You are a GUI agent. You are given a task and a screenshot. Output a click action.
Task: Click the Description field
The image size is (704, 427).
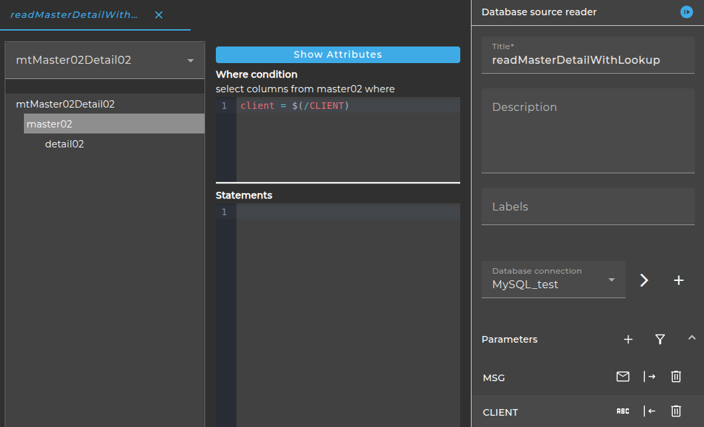coord(588,131)
